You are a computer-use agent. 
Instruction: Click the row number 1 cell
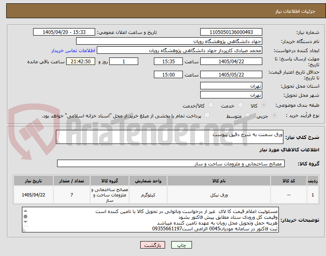point(313,195)
